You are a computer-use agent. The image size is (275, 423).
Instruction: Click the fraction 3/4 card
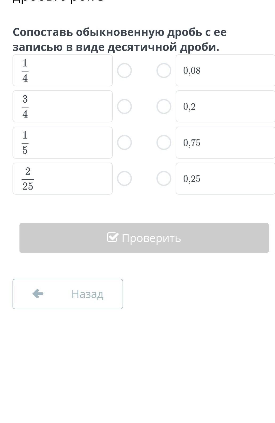(x=63, y=107)
